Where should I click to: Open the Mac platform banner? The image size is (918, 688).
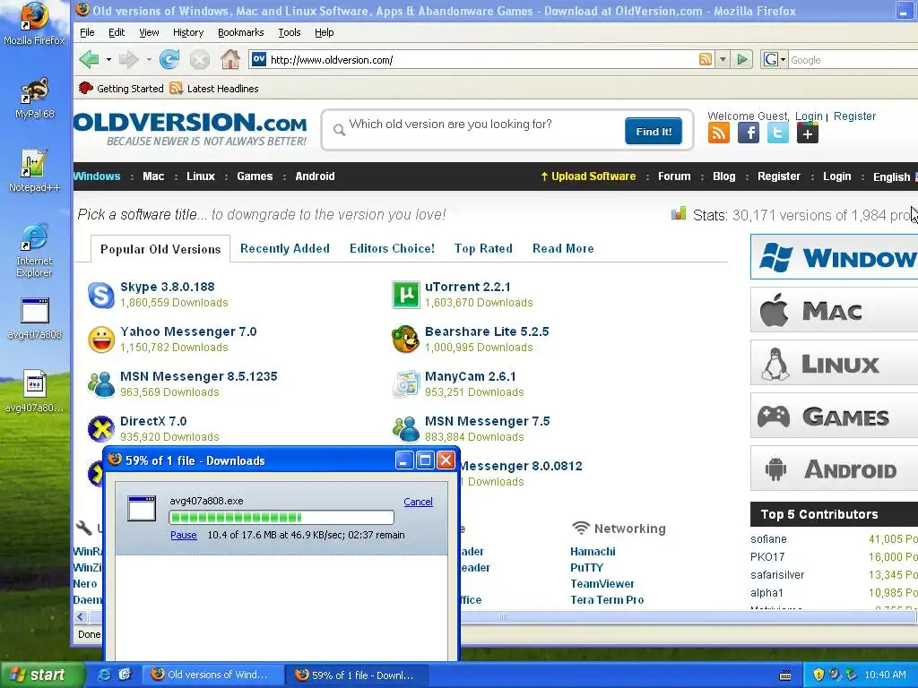pyautogui.click(x=835, y=310)
